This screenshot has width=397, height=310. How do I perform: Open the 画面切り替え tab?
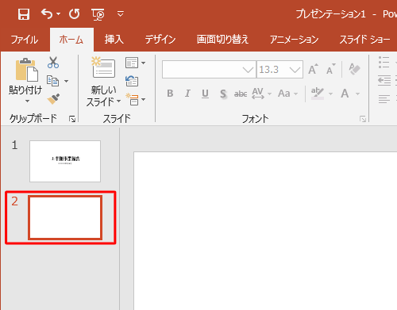pyautogui.click(x=222, y=40)
